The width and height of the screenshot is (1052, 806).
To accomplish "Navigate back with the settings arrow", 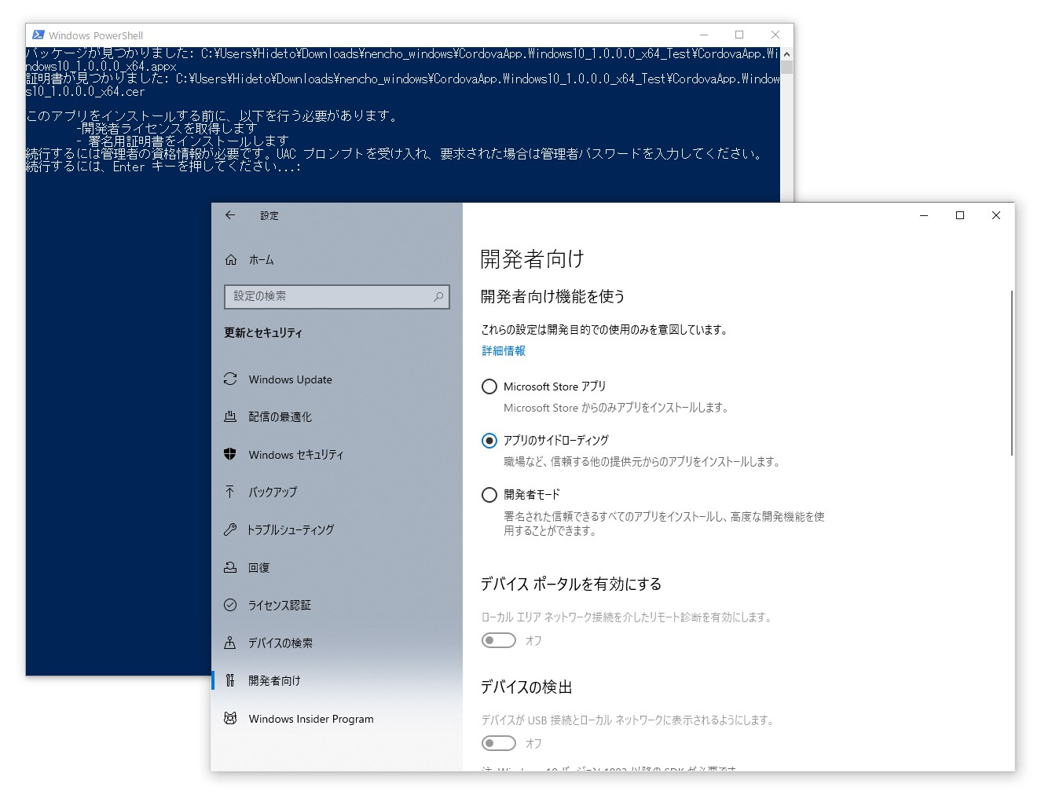I will pyautogui.click(x=229, y=215).
